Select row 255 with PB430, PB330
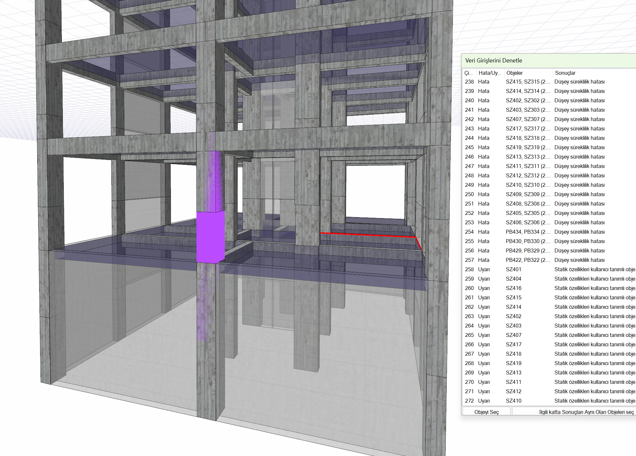Viewport: 636px width, 456px height. point(528,241)
